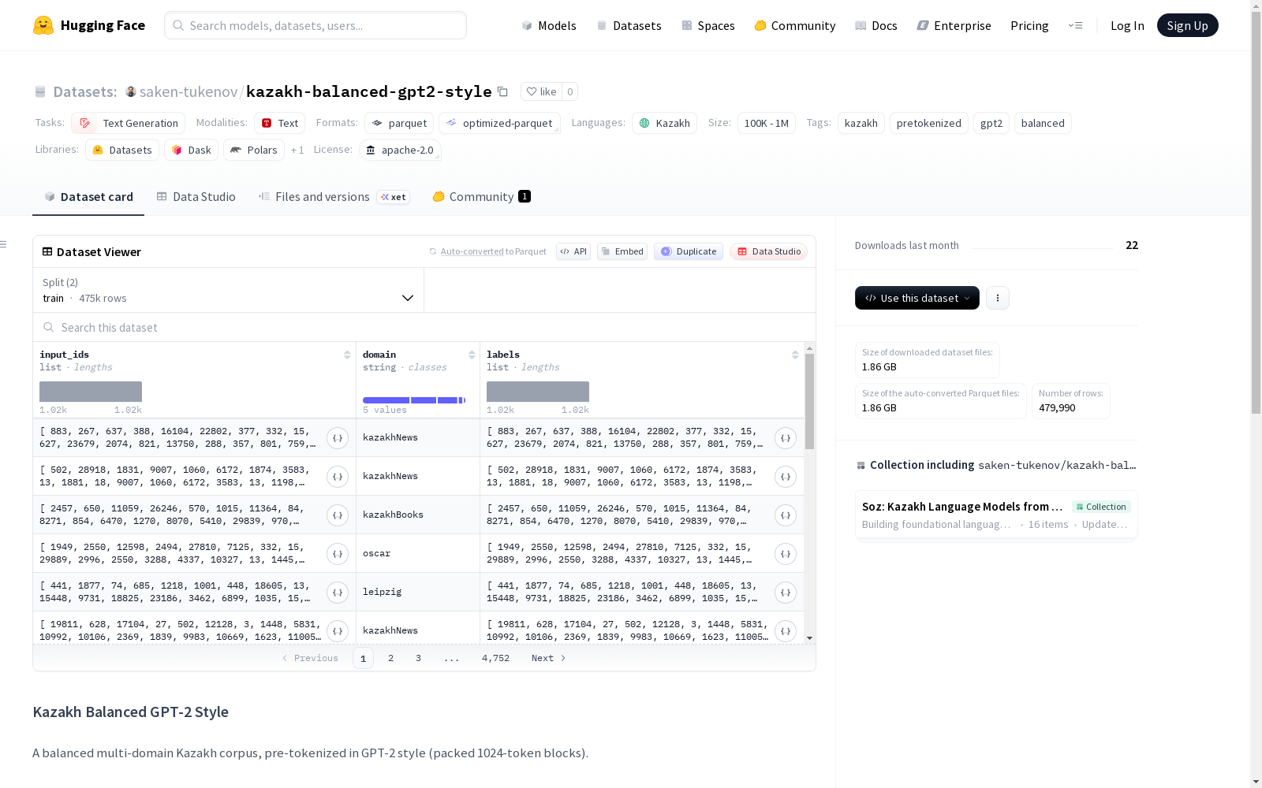1262x788 pixels.
Task: Expand input_ids JSON for the oscar row
Action: pos(338,554)
